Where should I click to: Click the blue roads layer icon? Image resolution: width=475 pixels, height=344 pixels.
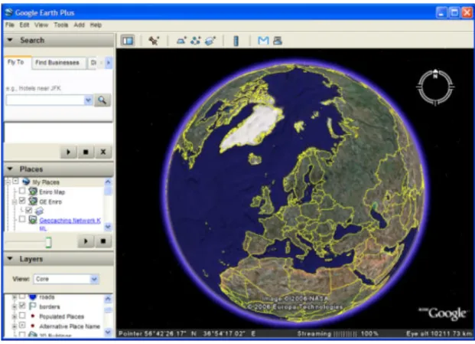[x=33, y=296]
